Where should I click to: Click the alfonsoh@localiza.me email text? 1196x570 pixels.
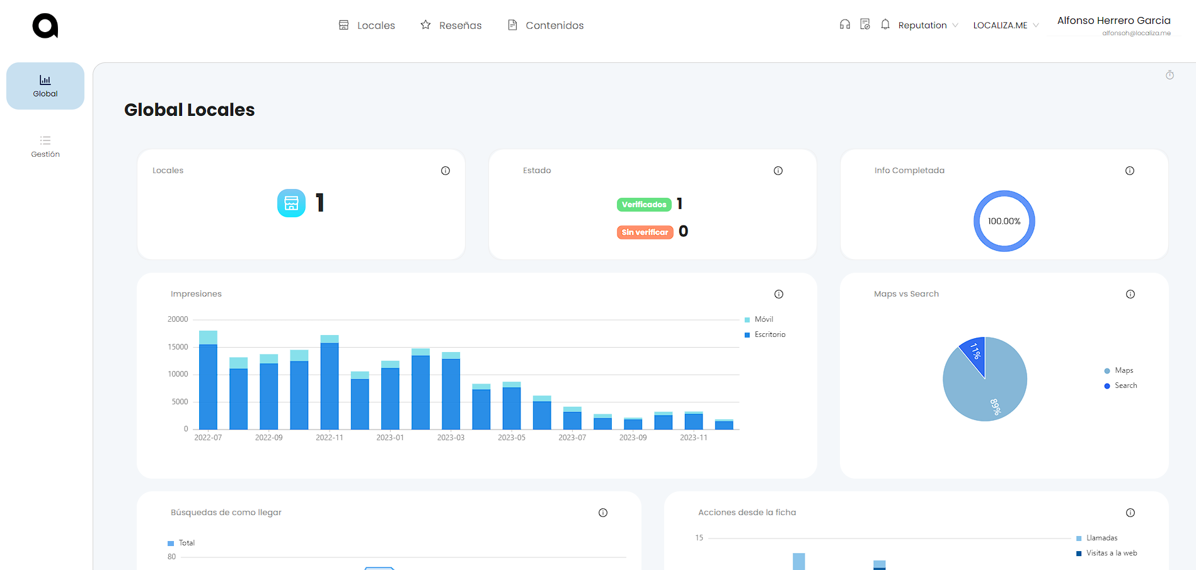pos(1136,33)
